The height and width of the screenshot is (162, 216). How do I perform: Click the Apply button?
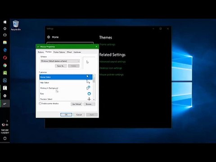pos(92,115)
